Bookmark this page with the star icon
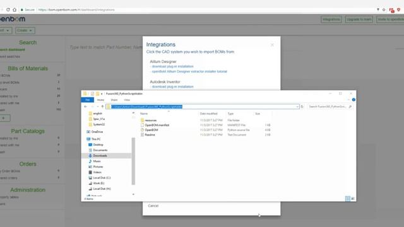Screen dimensions: 404x227 pyautogui.click(x=384, y=10)
